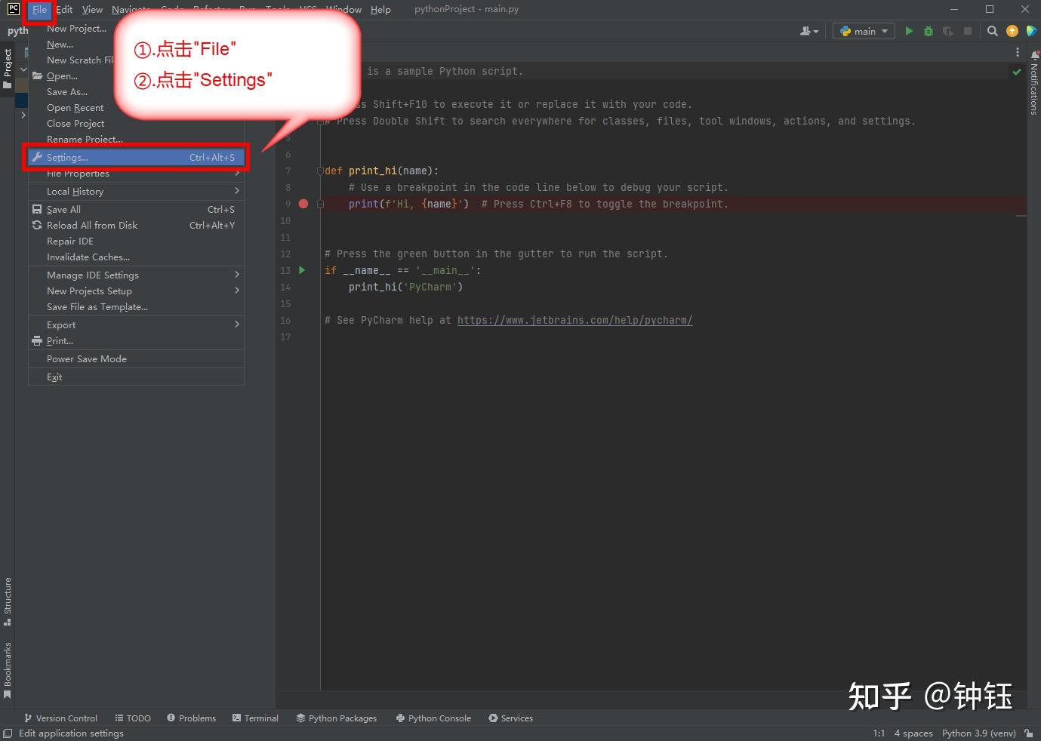This screenshot has height=741, width=1041.
Task: Run the main configuration with green play button
Action: tap(909, 31)
